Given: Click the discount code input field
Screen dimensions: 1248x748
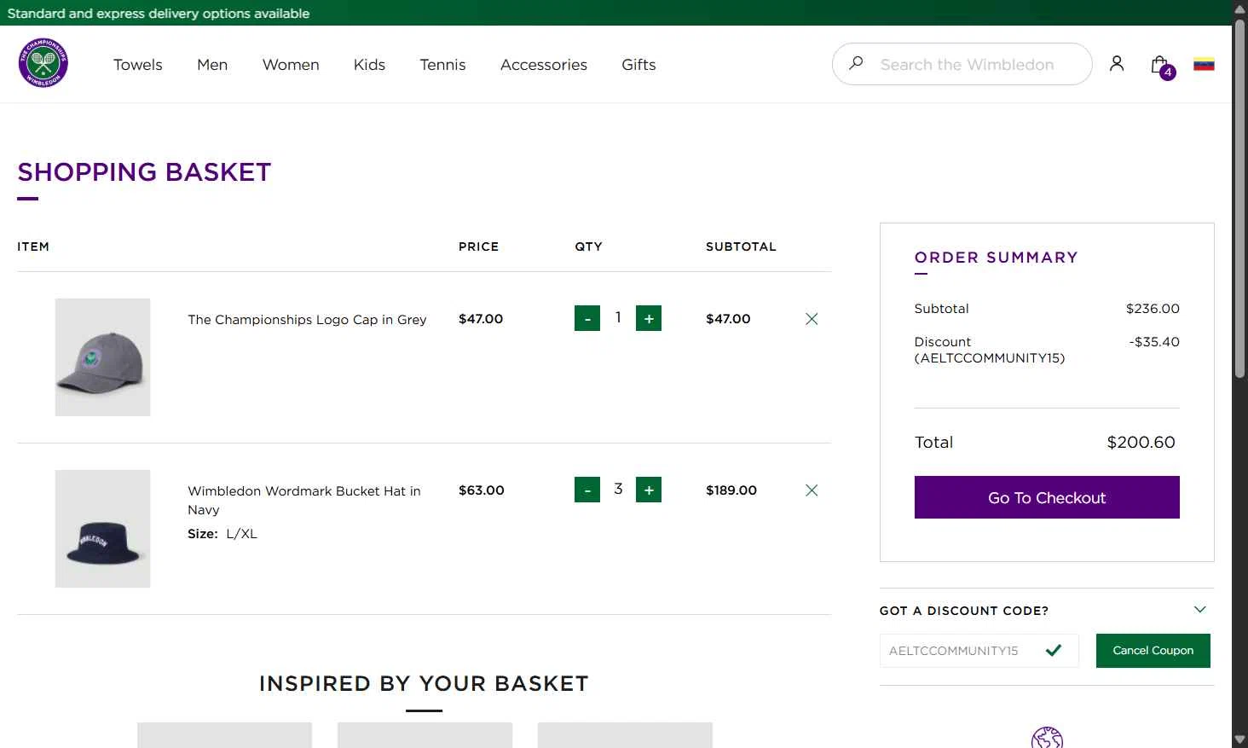Looking at the screenshot, I should pos(979,651).
